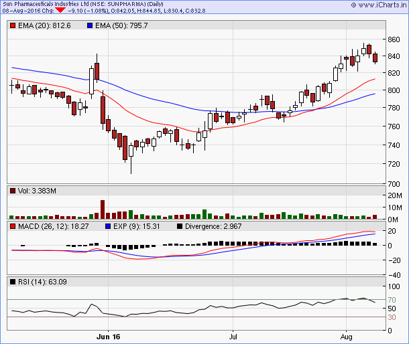Click the EMA (20): 812.6 label

click(44, 25)
